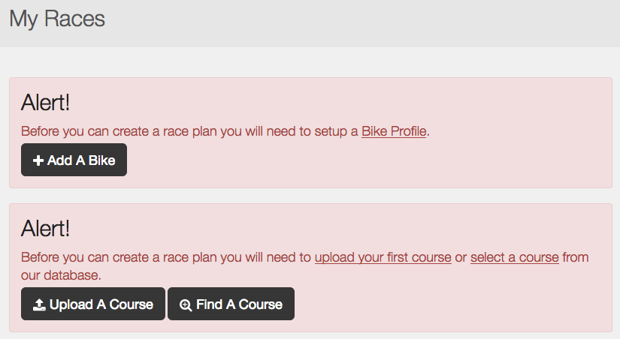The width and height of the screenshot is (620, 339).
Task: Click the My Races page heading
Action: (57, 19)
